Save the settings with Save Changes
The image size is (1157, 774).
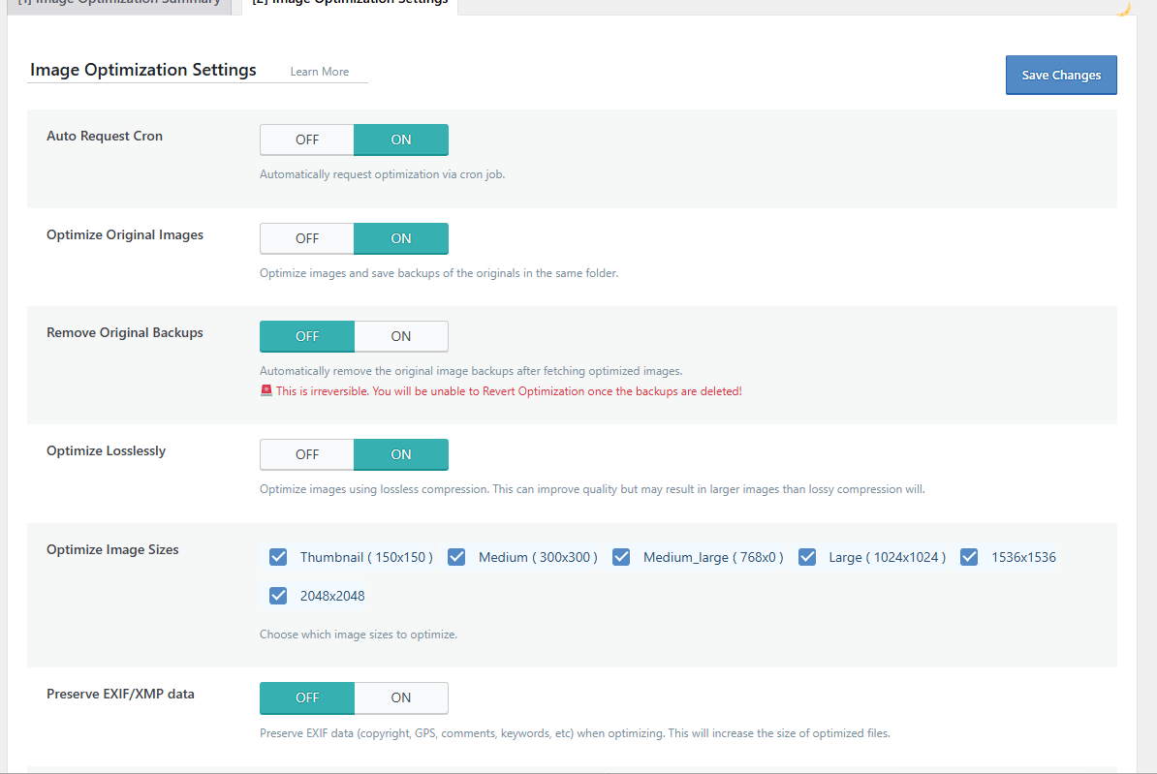click(x=1061, y=75)
